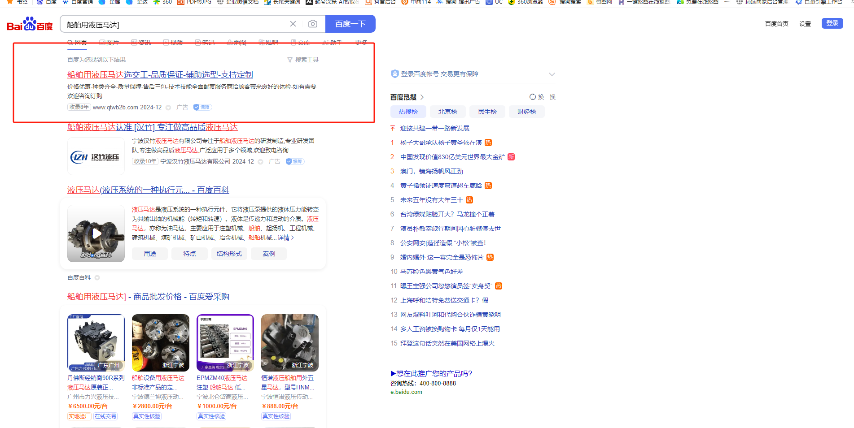
Task: Play the 液压马达 encyclopedia video thumbnail
Action: click(96, 233)
